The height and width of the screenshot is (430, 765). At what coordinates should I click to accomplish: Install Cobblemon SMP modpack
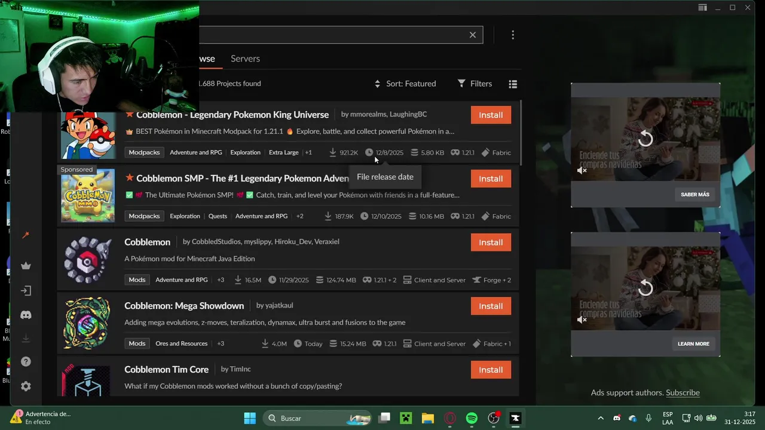(491, 179)
